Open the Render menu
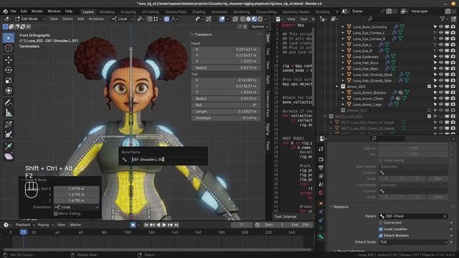459x258 pixels. [37, 11]
